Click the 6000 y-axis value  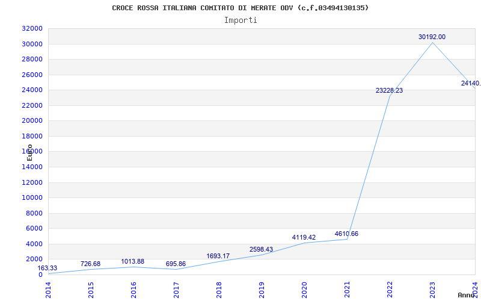(34, 229)
